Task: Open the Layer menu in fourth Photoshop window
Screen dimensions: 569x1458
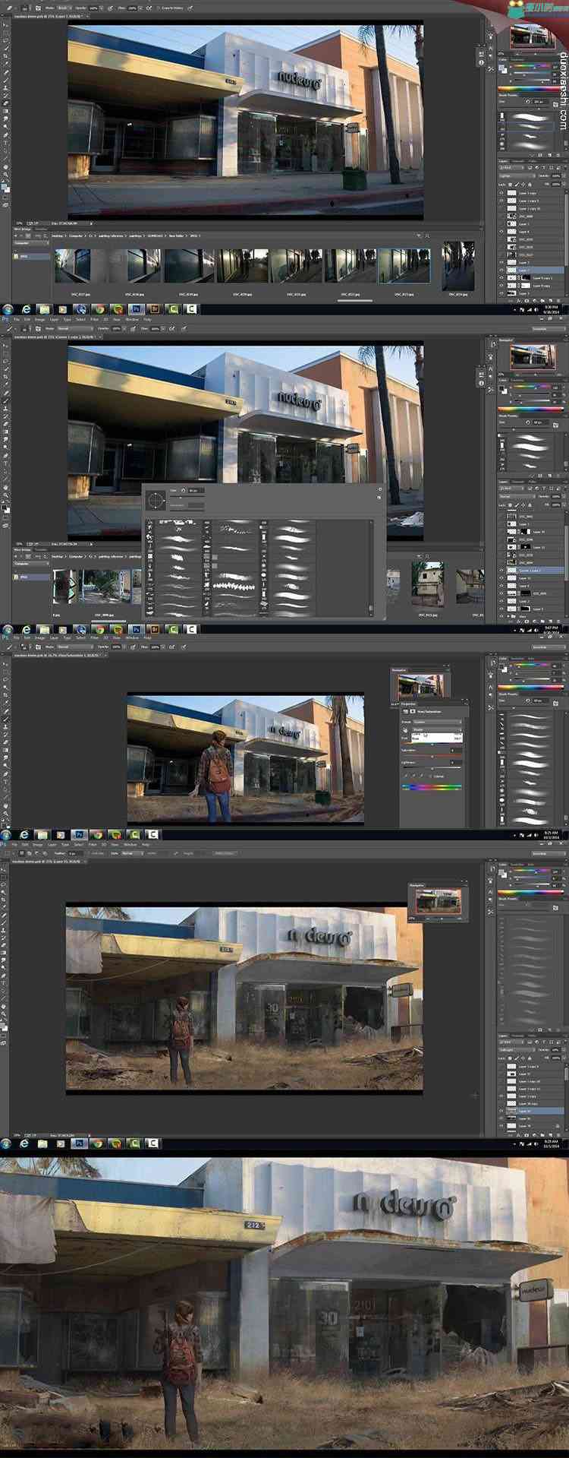Action: point(52,844)
